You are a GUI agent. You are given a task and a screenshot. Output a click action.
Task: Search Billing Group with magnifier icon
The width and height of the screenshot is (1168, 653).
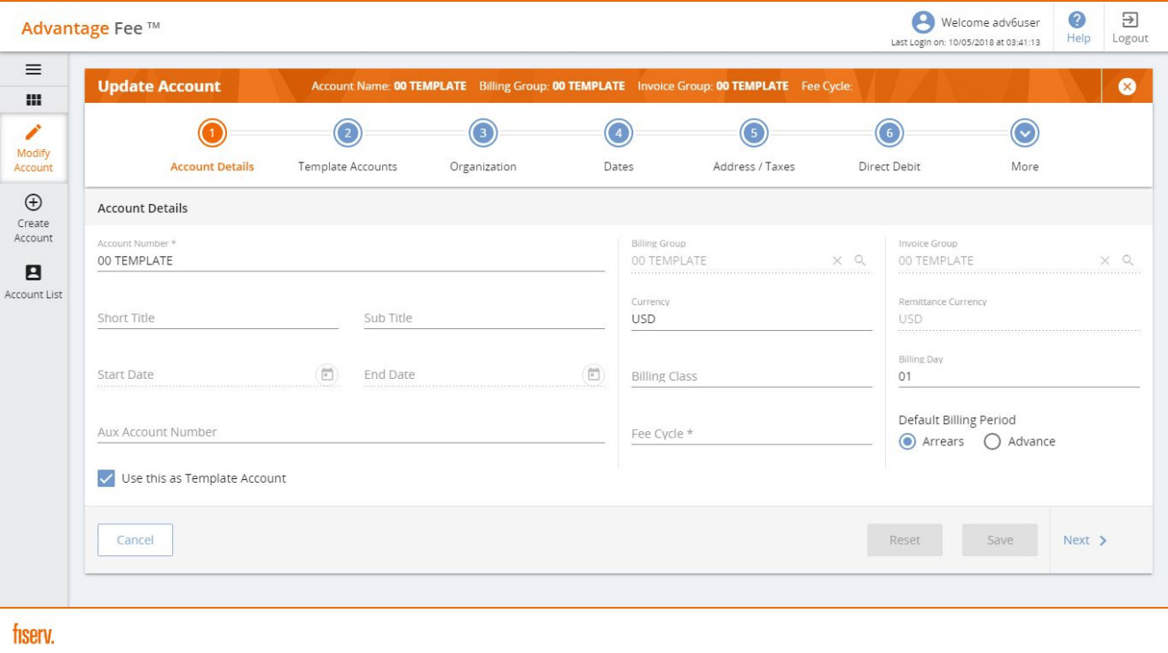(860, 261)
